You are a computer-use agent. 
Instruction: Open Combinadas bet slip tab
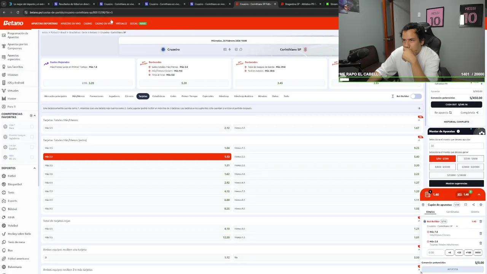[452, 212]
